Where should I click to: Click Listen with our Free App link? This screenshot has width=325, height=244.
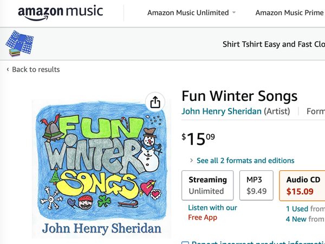pos(212,213)
